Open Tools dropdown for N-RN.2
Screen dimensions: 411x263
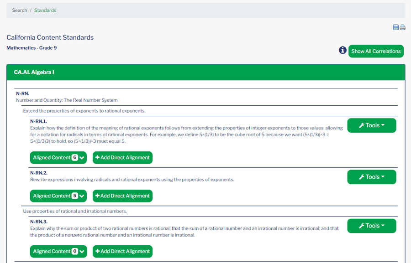pos(372,177)
